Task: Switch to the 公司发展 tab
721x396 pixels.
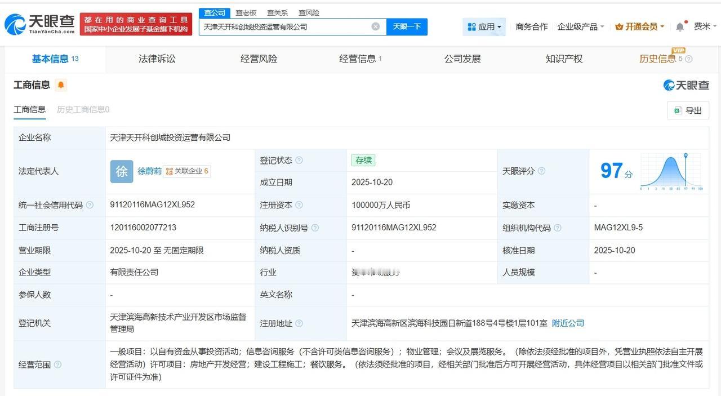Action: click(462, 59)
